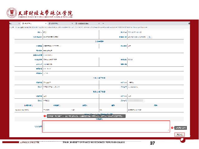The height and width of the screenshot is (149, 199).
Task: Click the red-outlined button below the text area
Action: point(179,134)
